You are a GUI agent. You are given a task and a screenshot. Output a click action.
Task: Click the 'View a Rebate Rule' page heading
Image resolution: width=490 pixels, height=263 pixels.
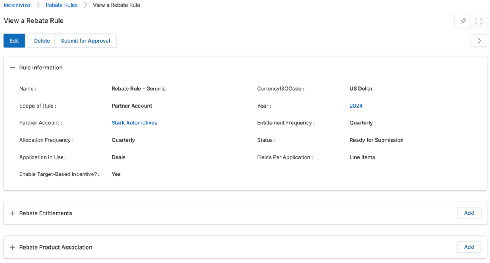34,21
